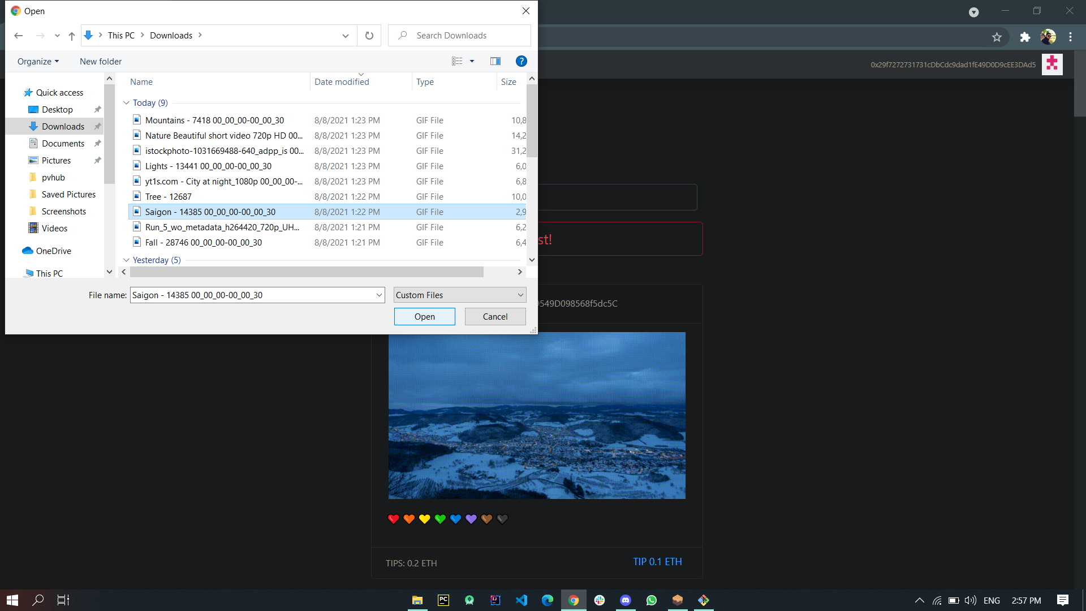Viewport: 1086px width, 611px height.
Task: Go up one folder level arrow
Action: pyautogui.click(x=72, y=36)
